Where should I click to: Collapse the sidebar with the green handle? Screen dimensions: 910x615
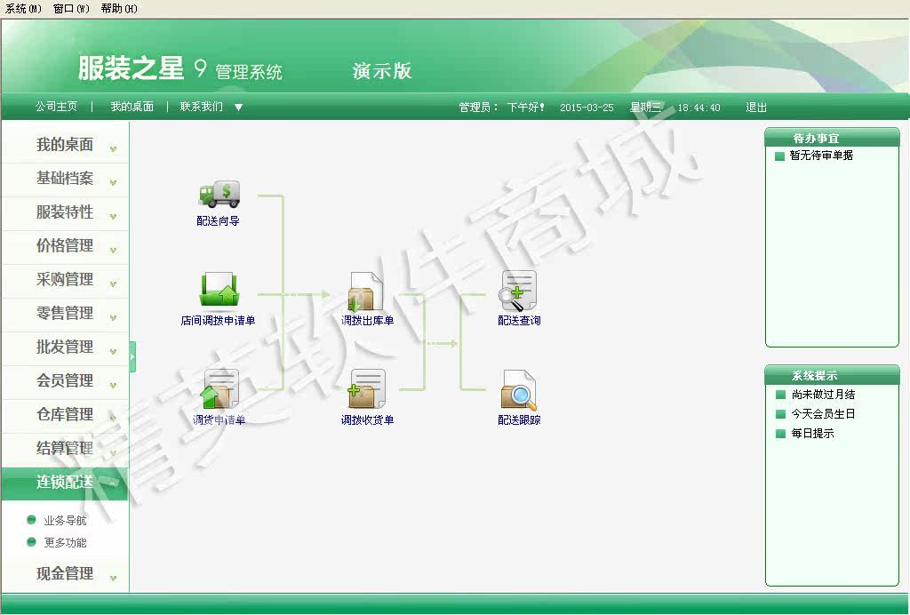click(132, 356)
